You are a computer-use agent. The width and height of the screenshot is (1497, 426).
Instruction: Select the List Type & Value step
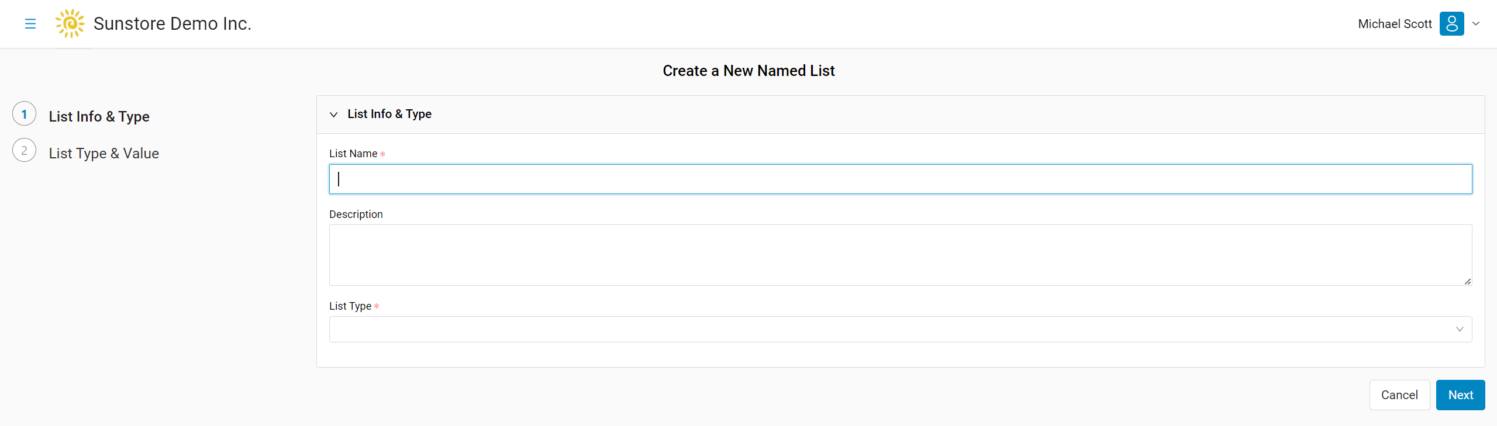[104, 153]
